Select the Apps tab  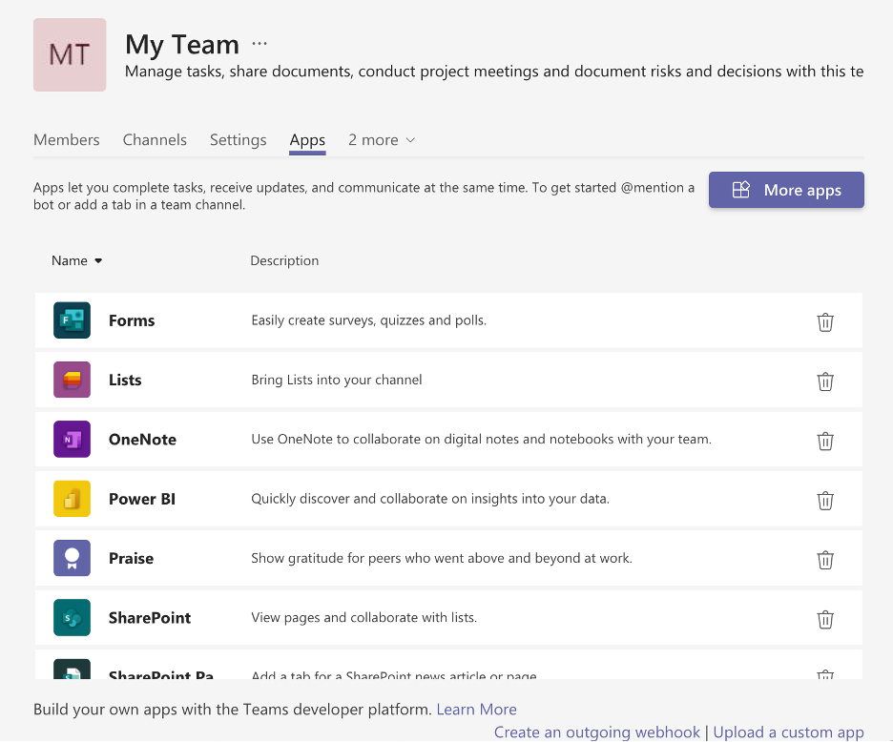click(x=307, y=140)
